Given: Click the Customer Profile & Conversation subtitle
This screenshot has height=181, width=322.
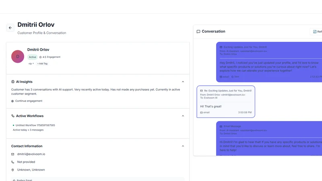Looking at the screenshot, I should click(42, 33).
